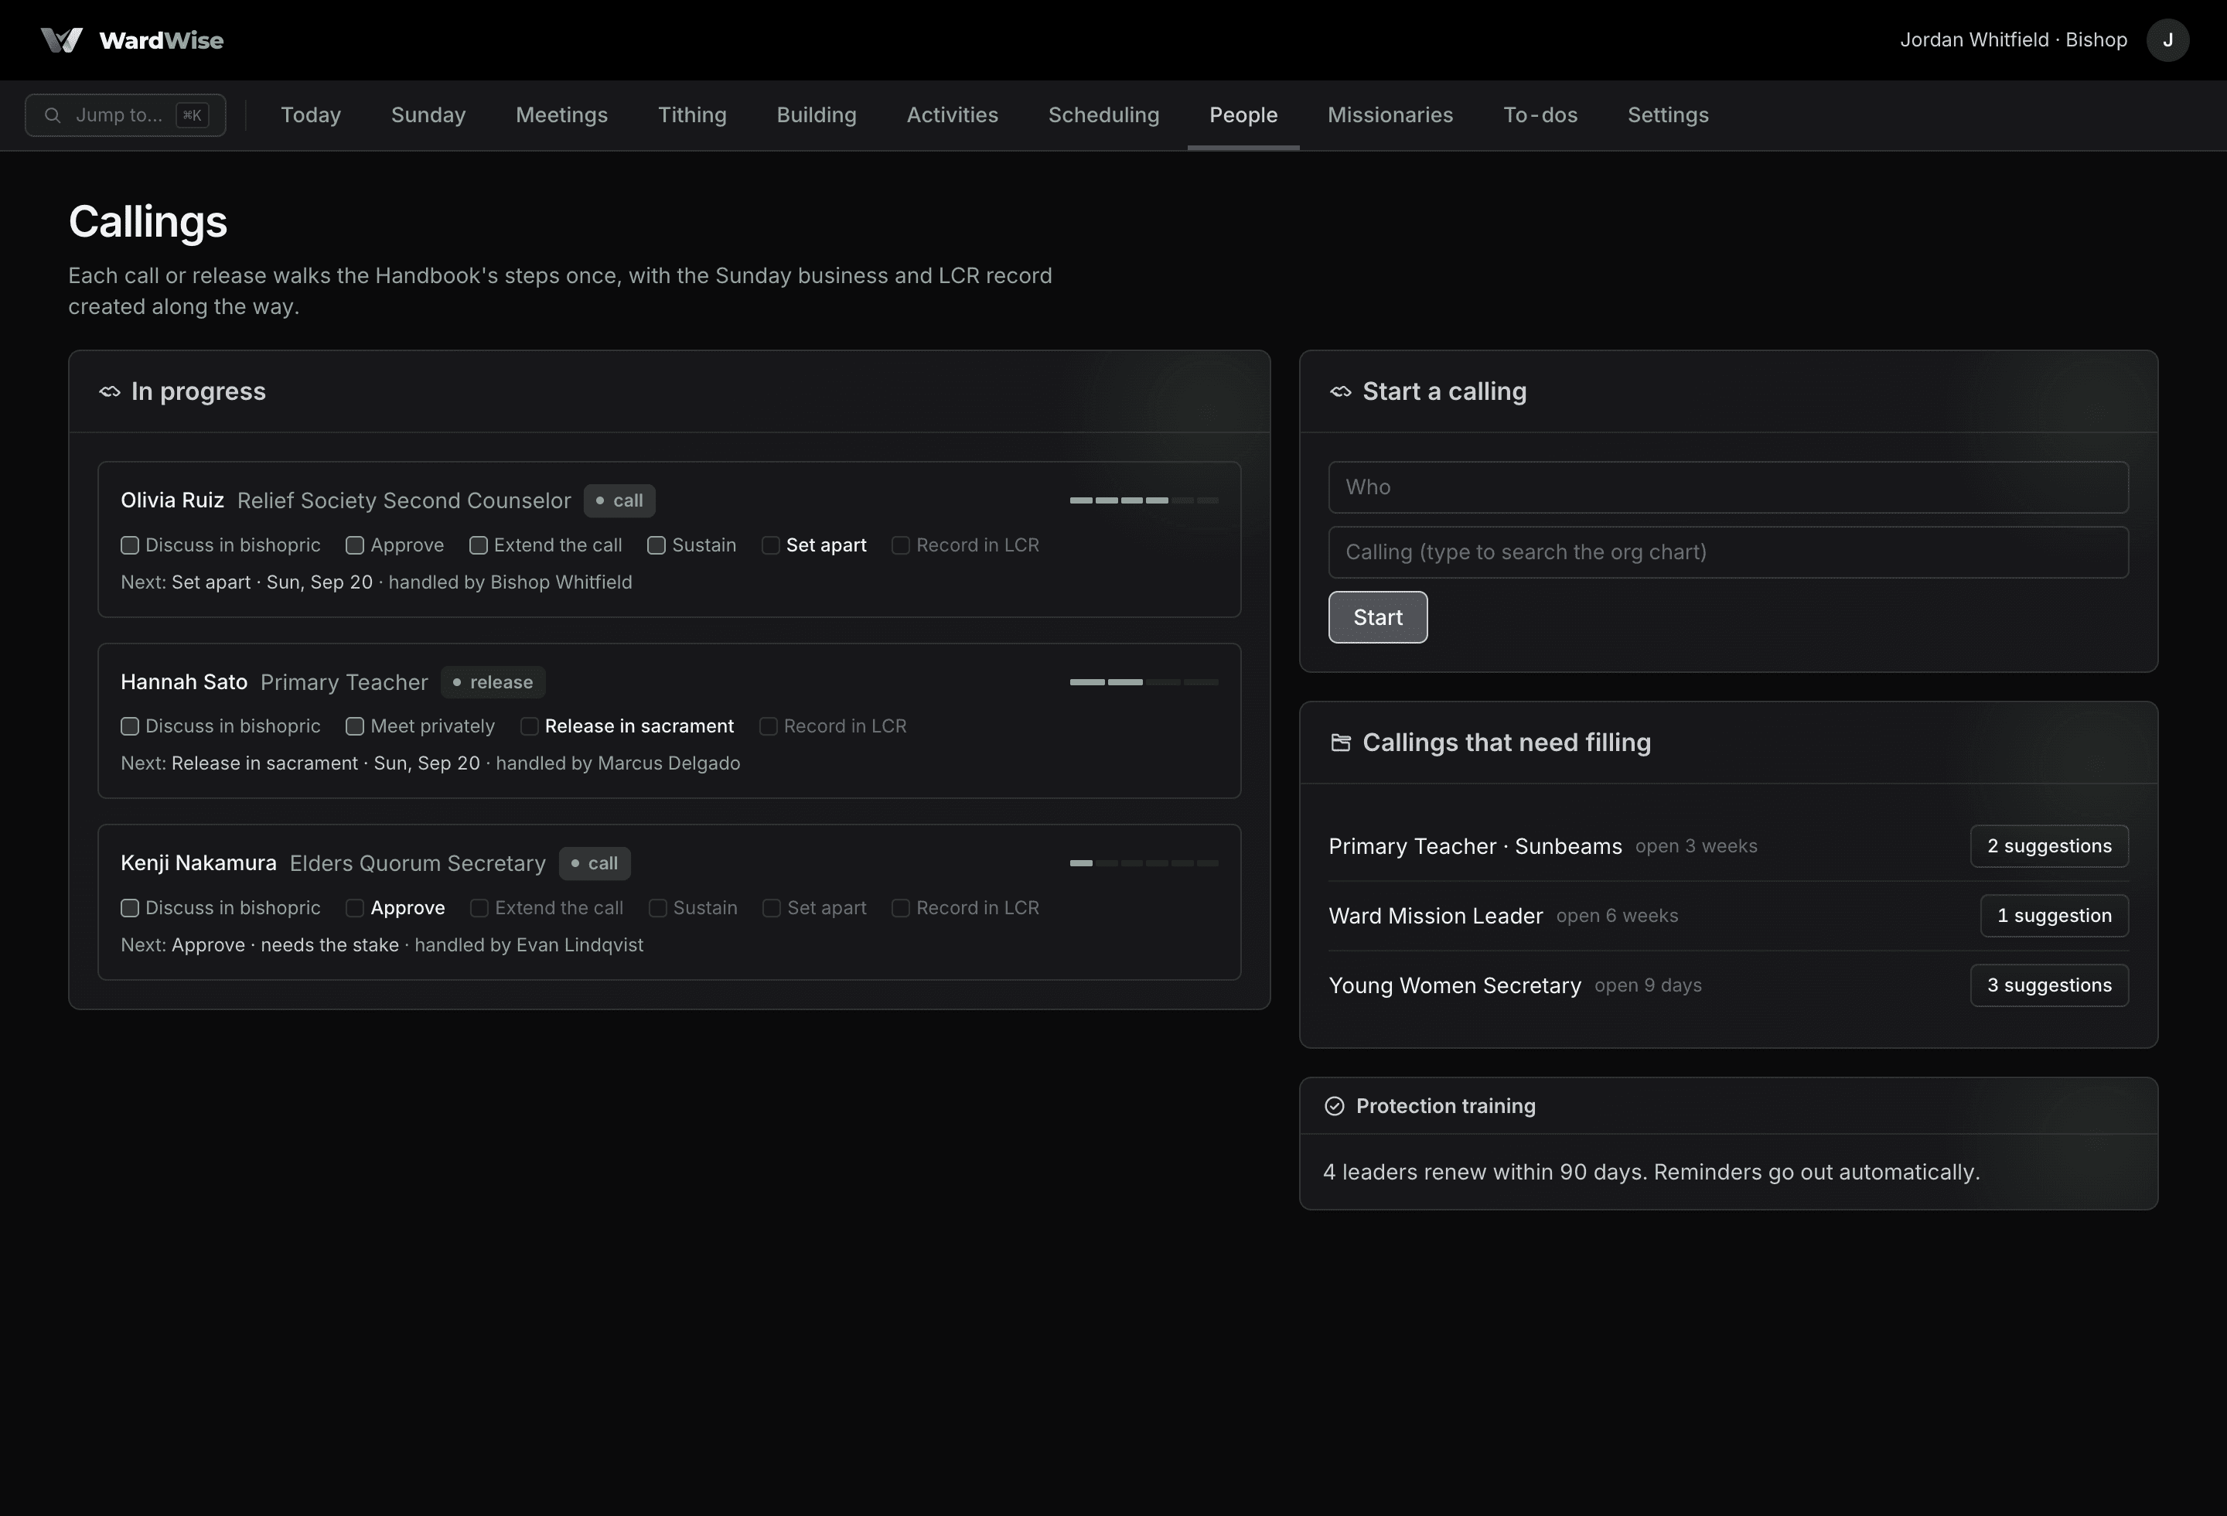The image size is (2227, 1516).
Task: Click the search magnifier icon in Jump to
Action: 53,115
